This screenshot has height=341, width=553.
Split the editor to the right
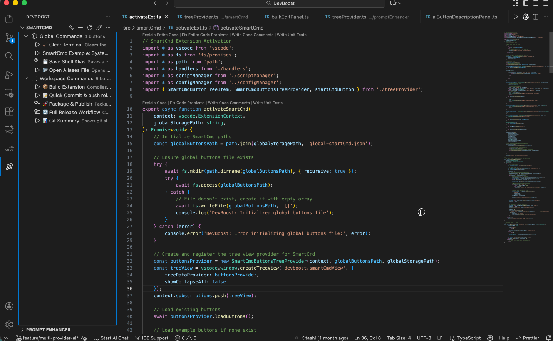536,17
